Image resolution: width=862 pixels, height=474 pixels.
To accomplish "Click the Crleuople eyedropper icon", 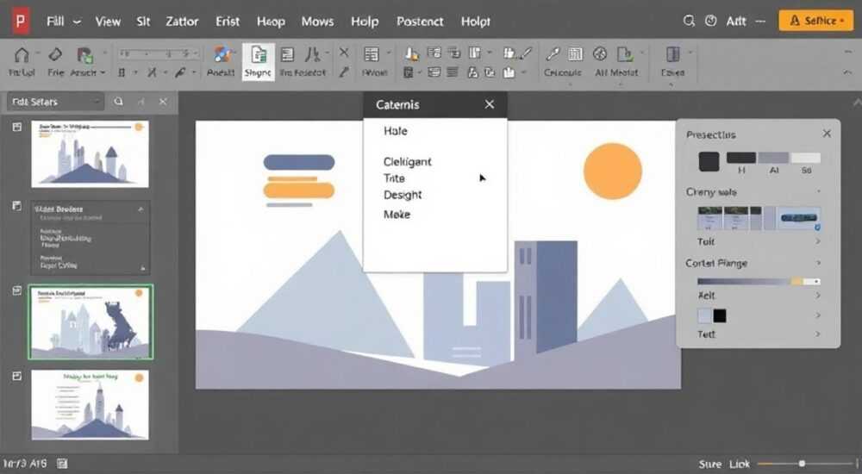I will (553, 54).
